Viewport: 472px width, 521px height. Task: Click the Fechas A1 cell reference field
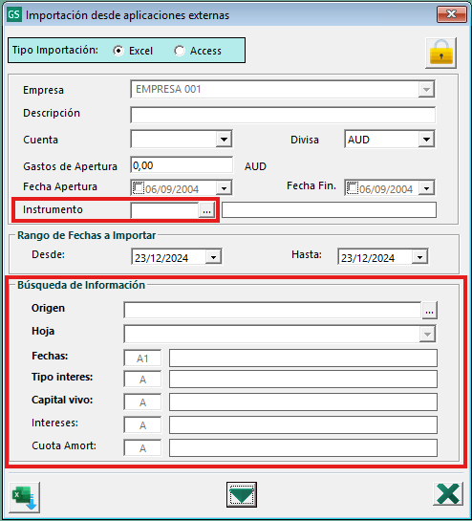tap(142, 358)
